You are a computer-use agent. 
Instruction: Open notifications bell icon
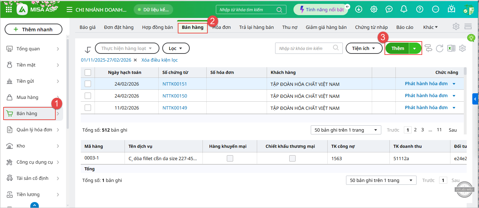pos(404,10)
